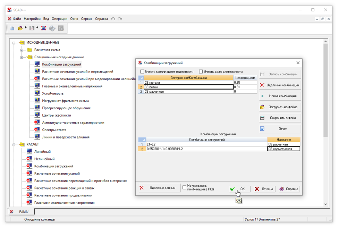Click the Save diskette toolbar icon
This screenshot has width=338, height=227.
click(32, 28)
